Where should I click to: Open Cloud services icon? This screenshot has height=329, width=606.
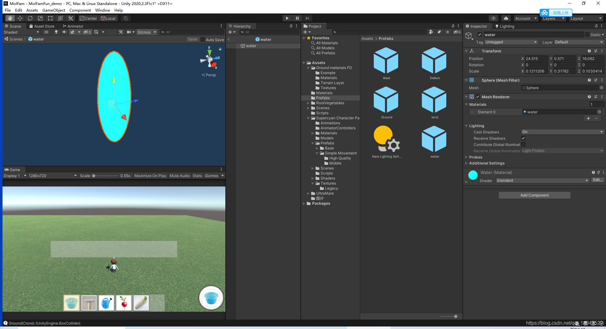pos(506,18)
